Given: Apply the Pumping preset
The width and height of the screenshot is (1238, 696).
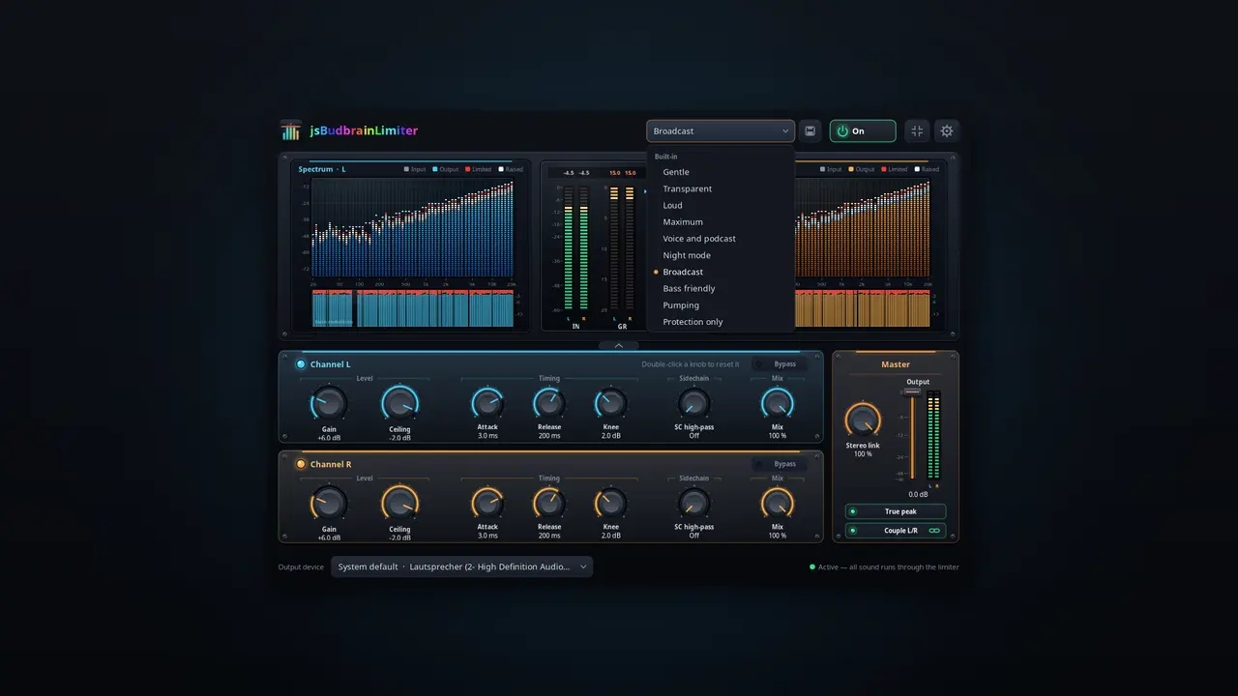Looking at the screenshot, I should (x=721, y=305).
